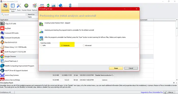The image size is (178, 94).
Task: Click the toolbar icon right of Help book
Action: [70, 5]
